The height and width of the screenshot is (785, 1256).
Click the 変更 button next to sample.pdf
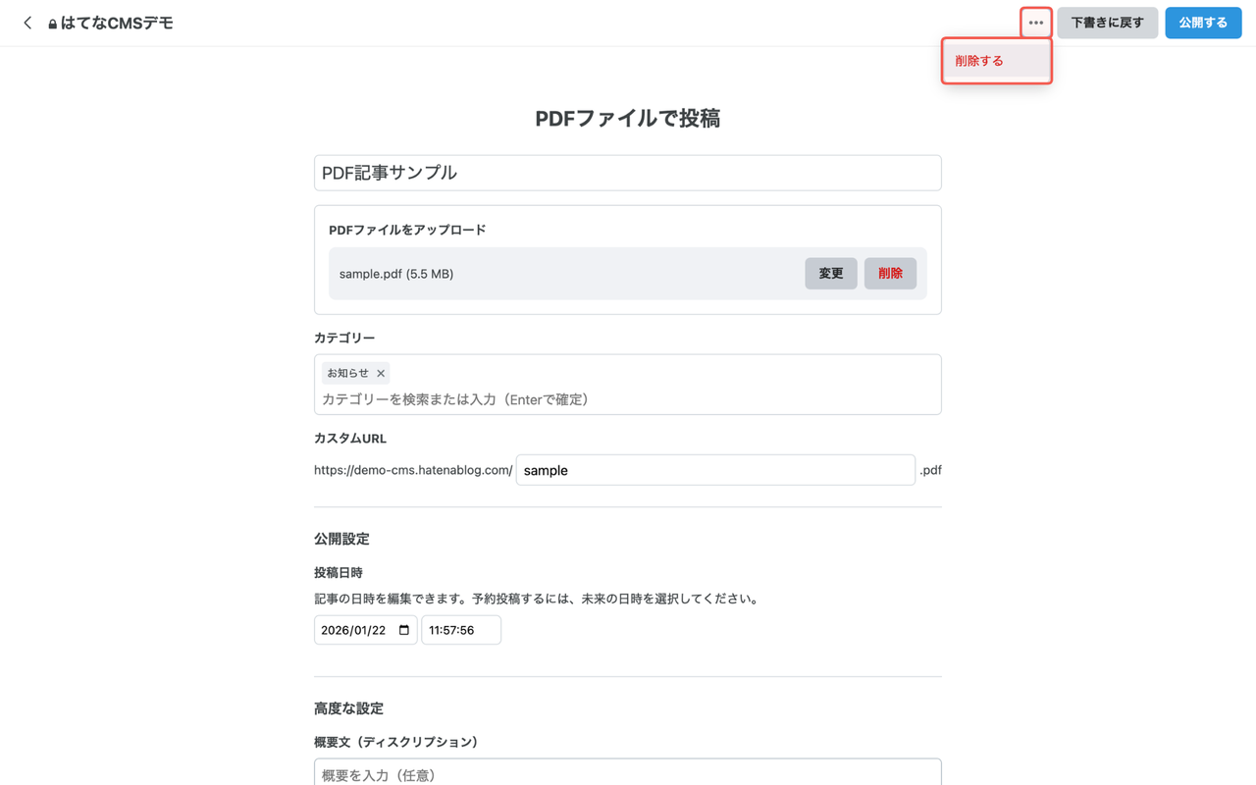[x=830, y=273]
